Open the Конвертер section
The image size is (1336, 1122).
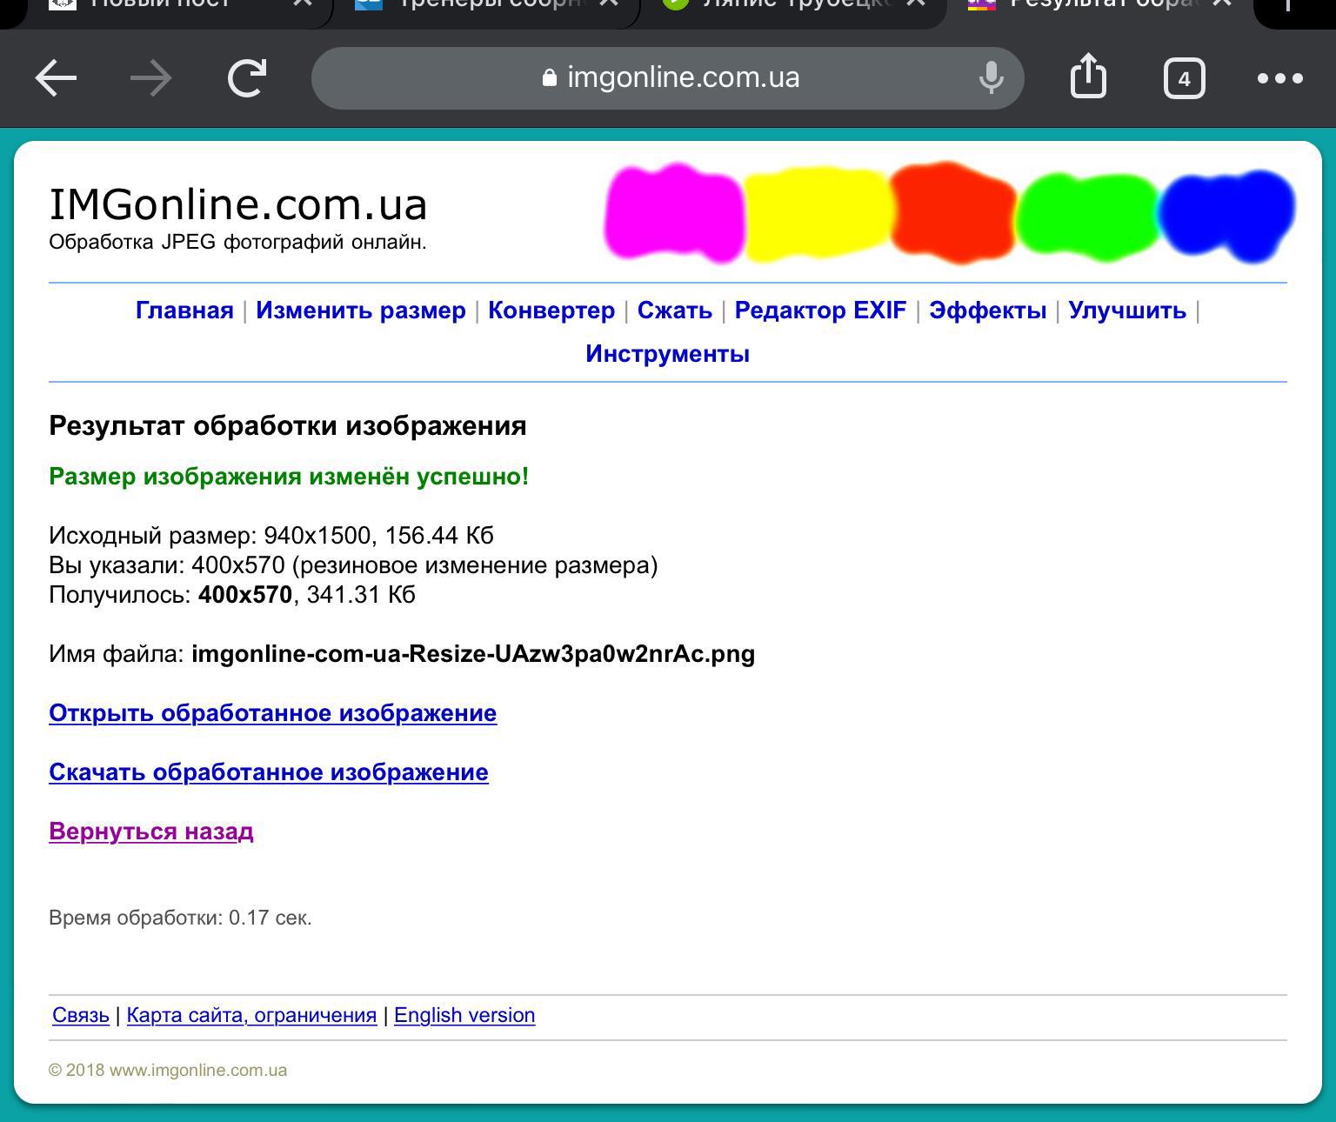(551, 311)
